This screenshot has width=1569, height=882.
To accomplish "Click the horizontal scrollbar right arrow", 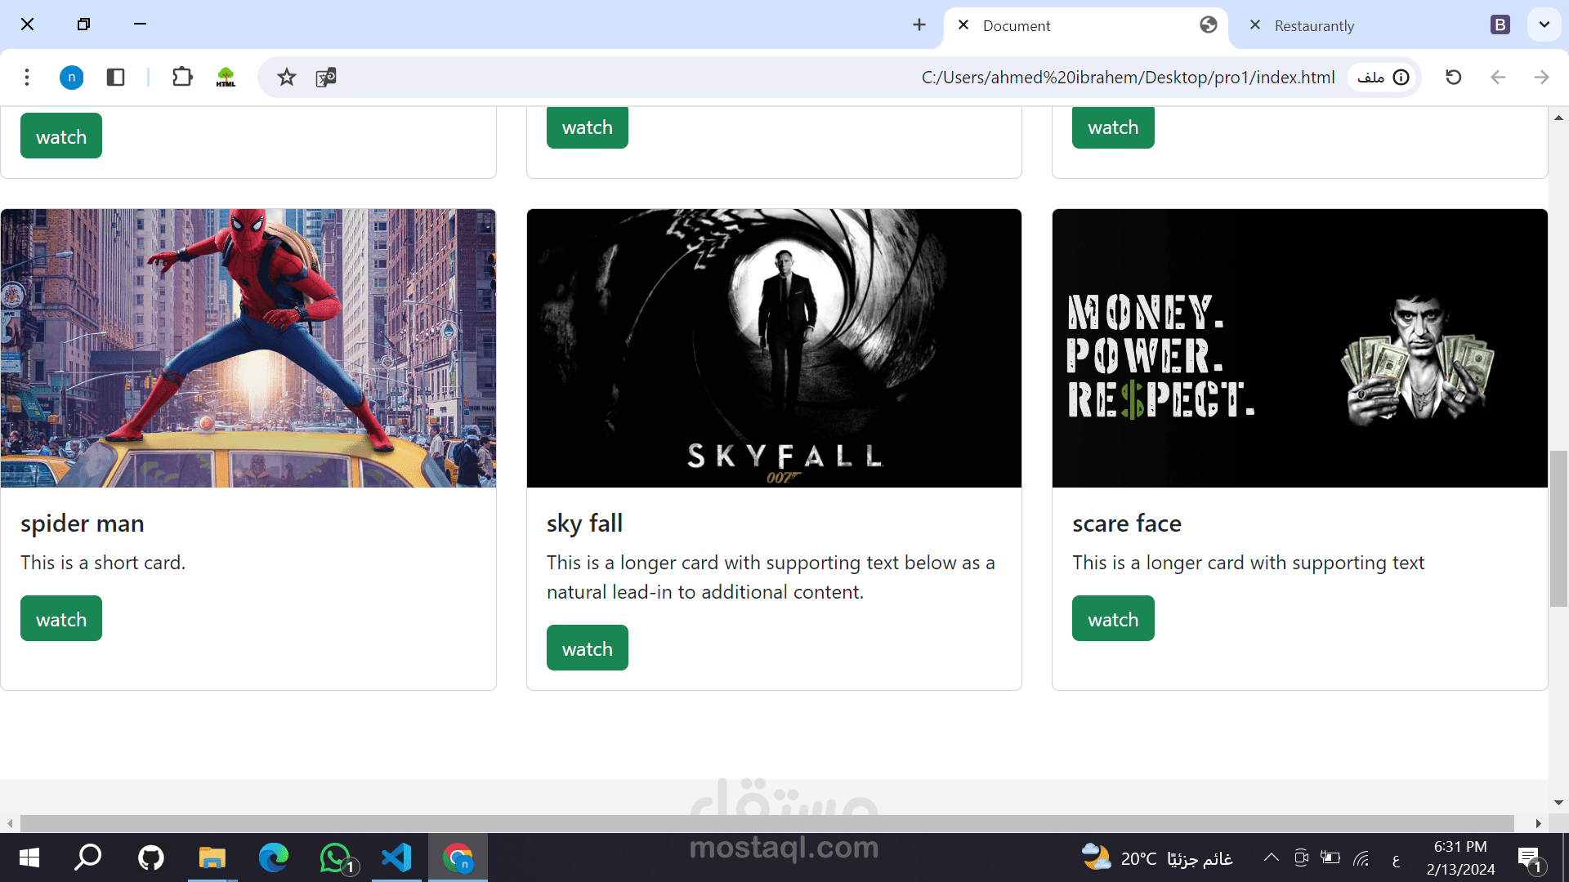I will coord(1538,823).
